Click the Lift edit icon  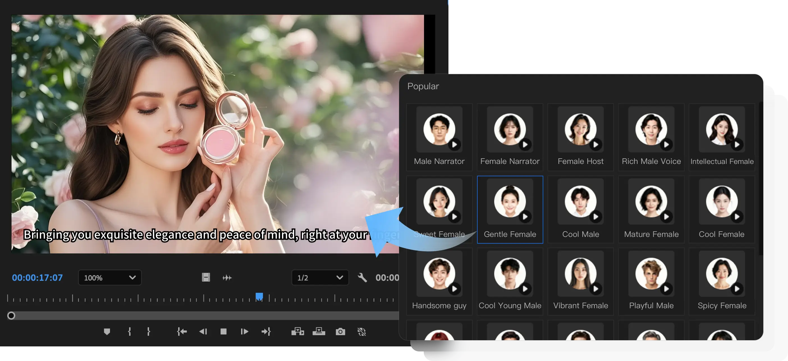coord(297,332)
